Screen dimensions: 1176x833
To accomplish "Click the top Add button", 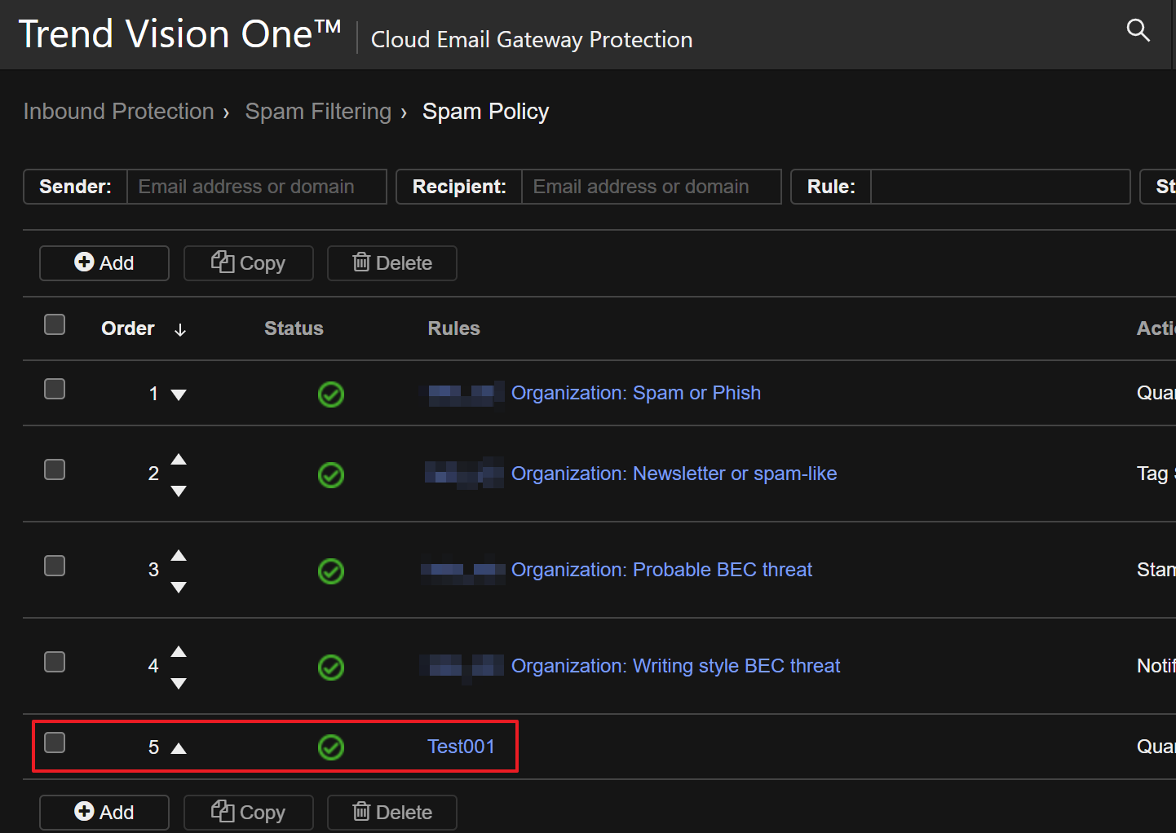I will (x=104, y=263).
